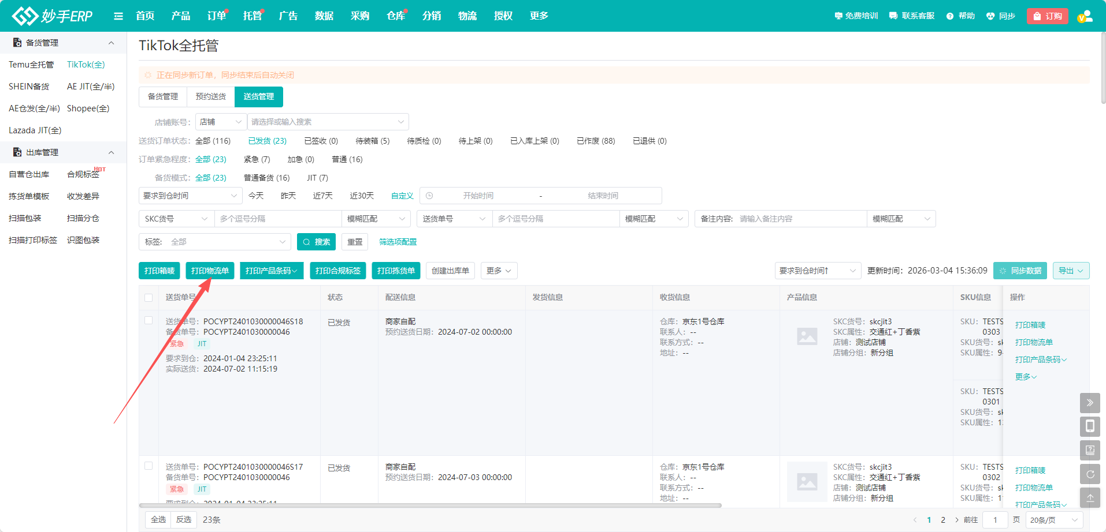Click the clock icon in the date range field
The image size is (1106, 532).
click(x=429, y=196)
